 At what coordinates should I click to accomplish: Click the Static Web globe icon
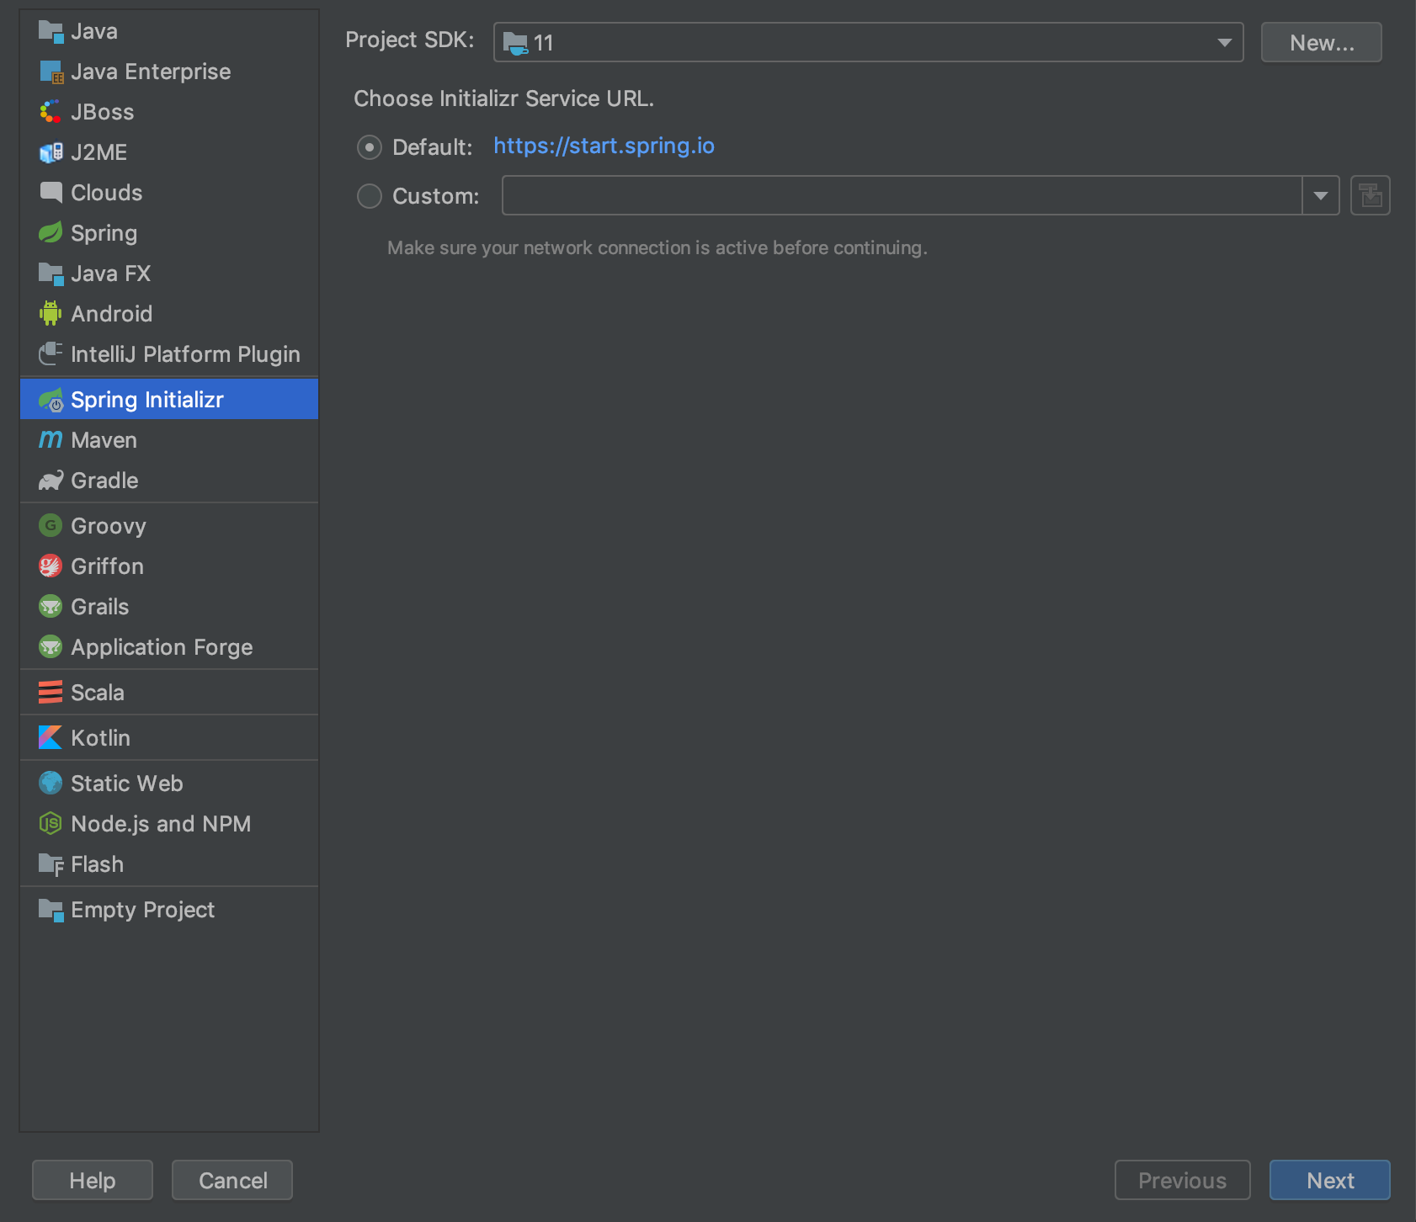coord(51,783)
